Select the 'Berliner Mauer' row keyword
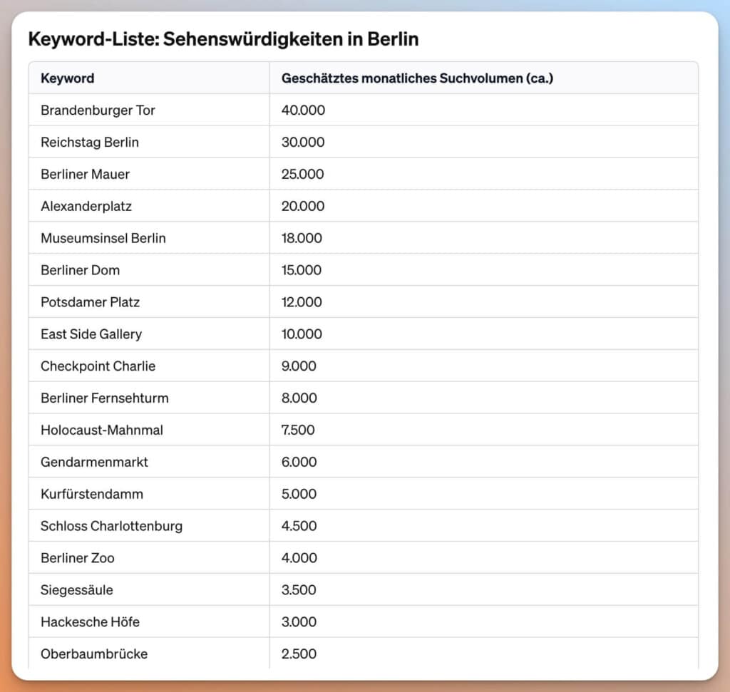Image resolution: width=730 pixels, height=692 pixels. pos(85,175)
